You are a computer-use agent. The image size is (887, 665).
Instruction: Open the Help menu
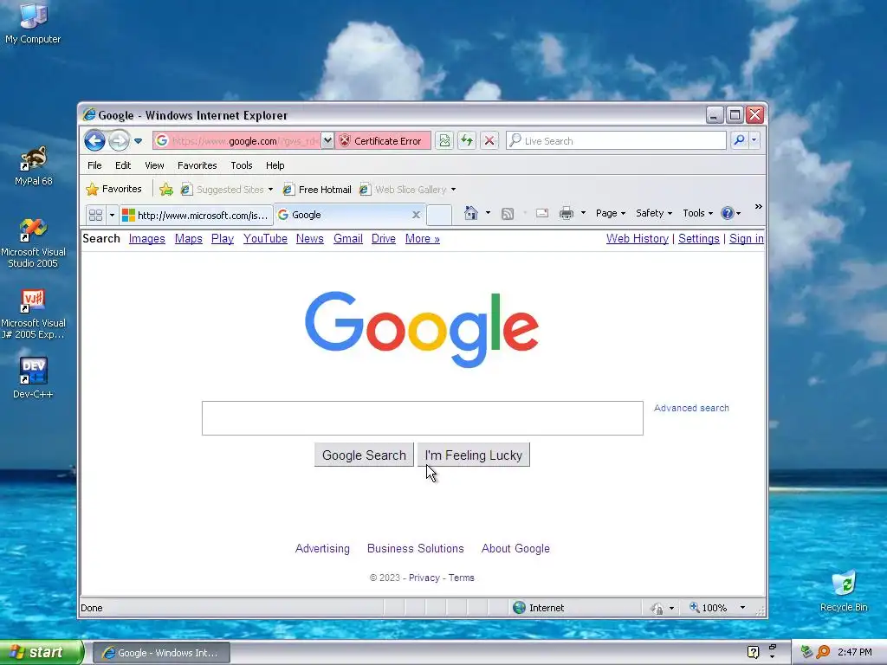point(275,165)
